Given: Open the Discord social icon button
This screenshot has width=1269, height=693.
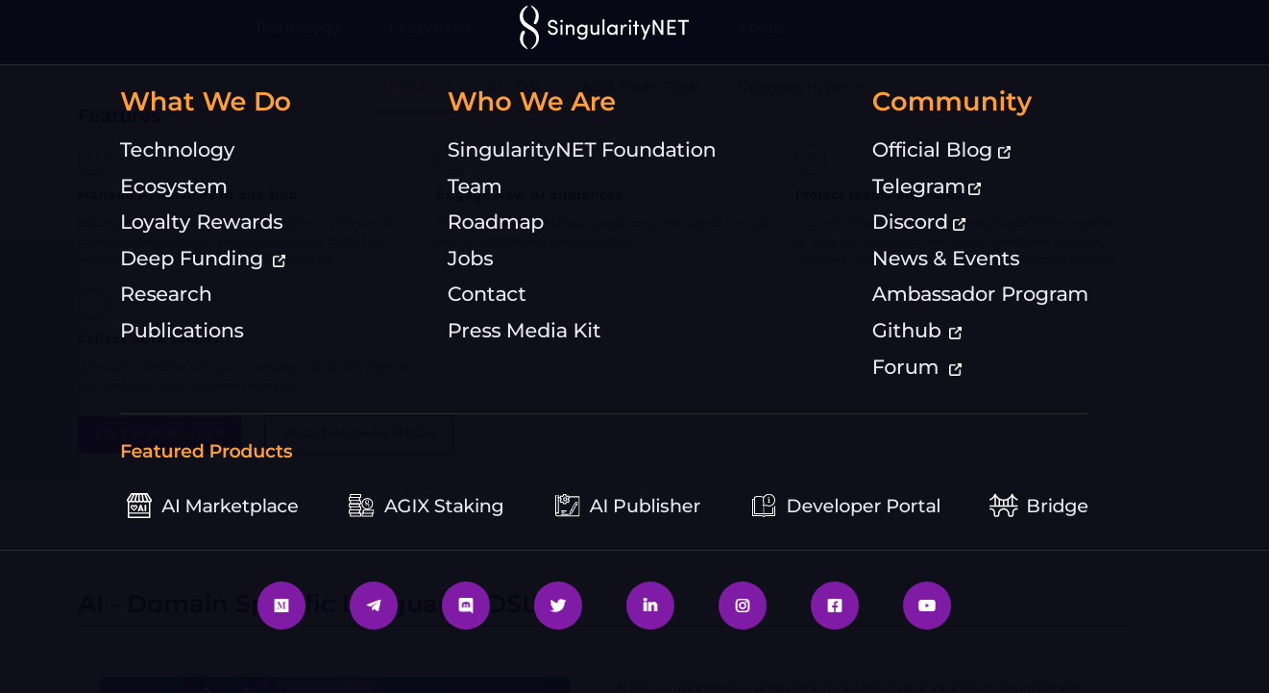Looking at the screenshot, I should [x=466, y=606].
